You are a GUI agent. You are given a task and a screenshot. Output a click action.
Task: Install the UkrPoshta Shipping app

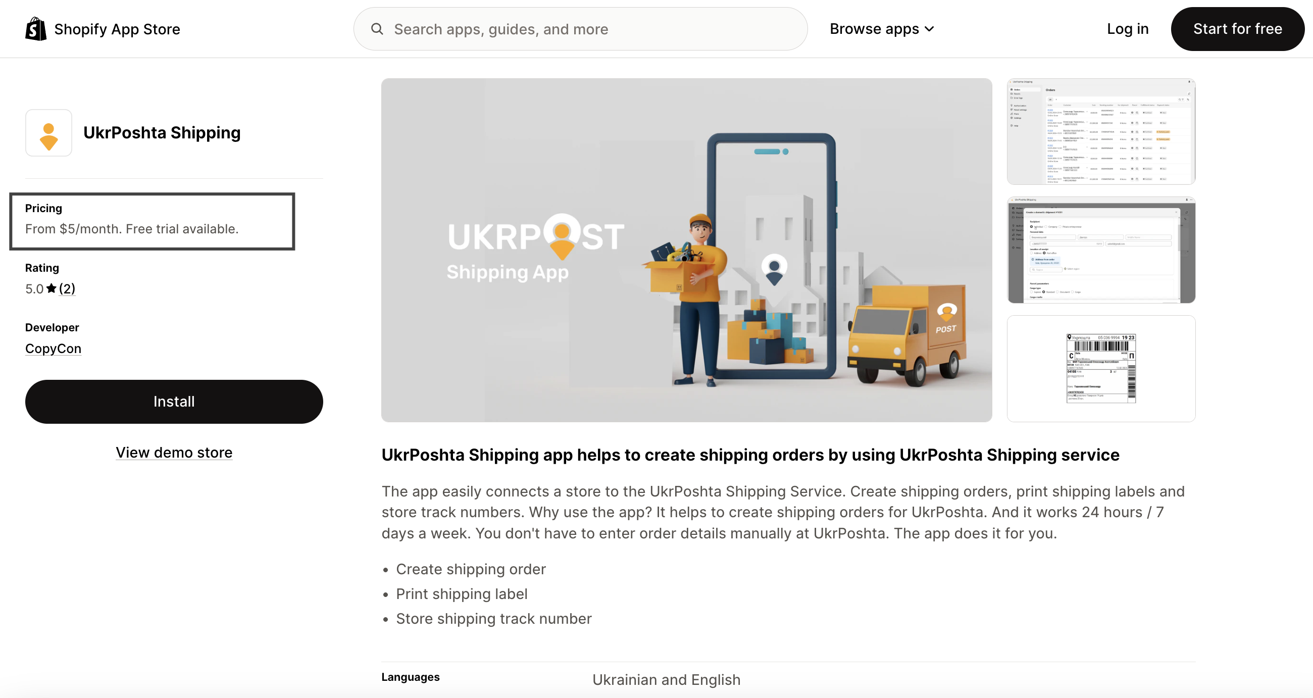tap(174, 402)
